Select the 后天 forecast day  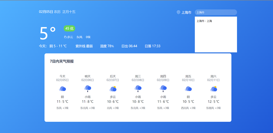point(113,92)
